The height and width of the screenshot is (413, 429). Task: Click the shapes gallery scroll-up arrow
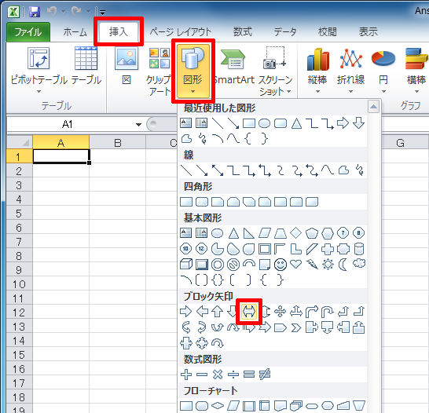pos(374,107)
